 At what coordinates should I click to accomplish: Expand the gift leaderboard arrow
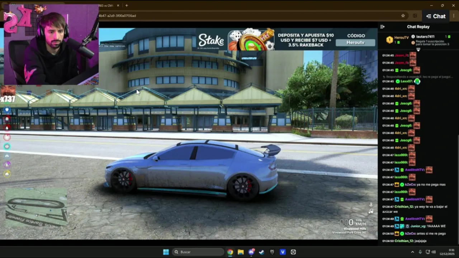[418, 49]
